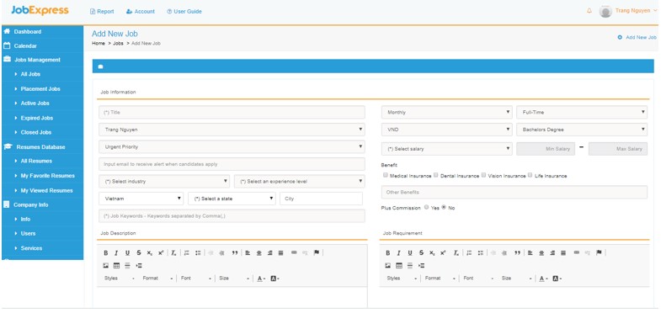This screenshot has width=661, height=313.
Task: Open text color picker in Job Description editor
Action: tap(261, 279)
